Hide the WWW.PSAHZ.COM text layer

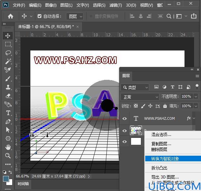(124, 118)
